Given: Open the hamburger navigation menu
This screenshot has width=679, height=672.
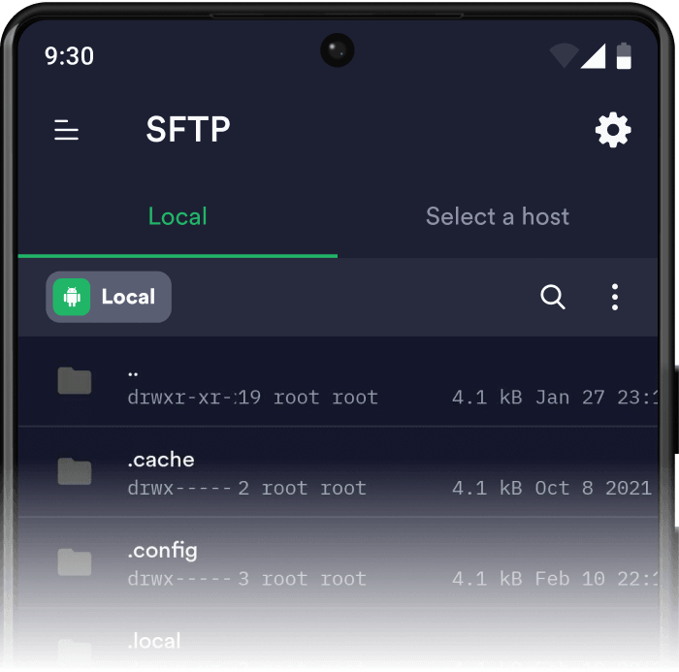Looking at the screenshot, I should pos(66,130).
